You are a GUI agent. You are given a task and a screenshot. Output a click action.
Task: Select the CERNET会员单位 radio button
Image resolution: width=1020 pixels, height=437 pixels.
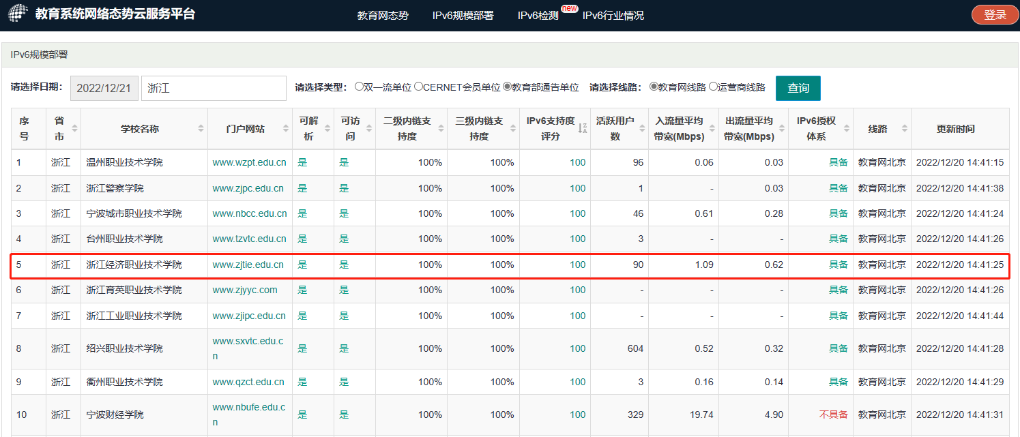tap(417, 87)
